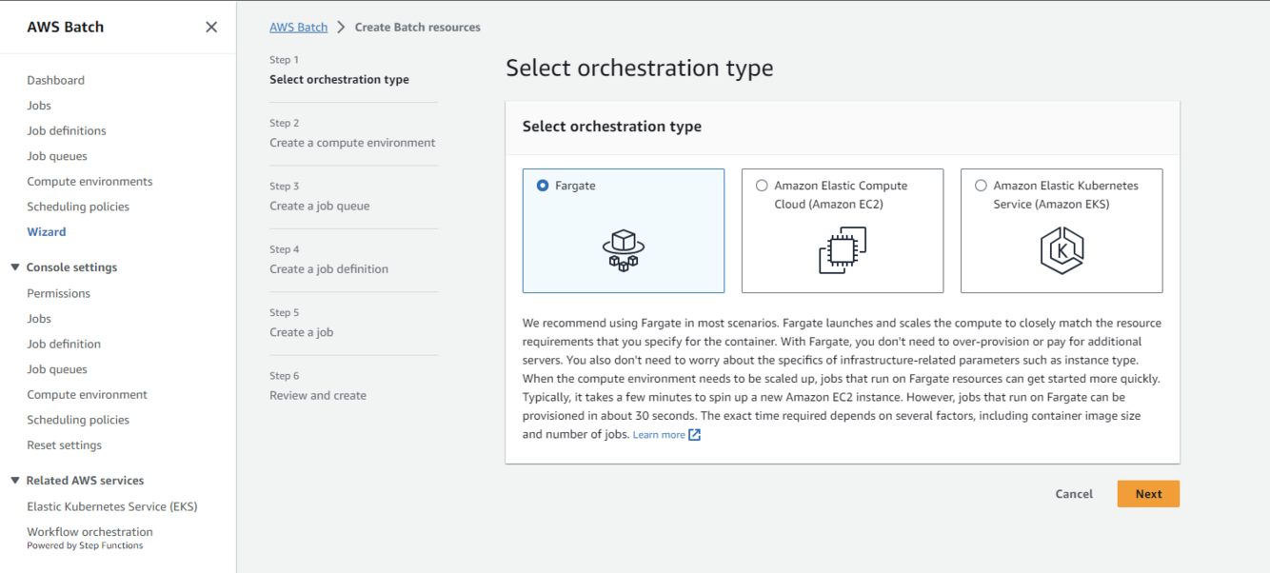Collapse the Console settings section
1270x573 pixels.
[x=15, y=267]
